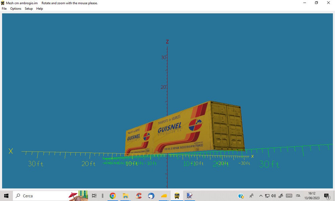
Task: Click the red 20 marker on Z axis
Action: [x=163, y=87]
